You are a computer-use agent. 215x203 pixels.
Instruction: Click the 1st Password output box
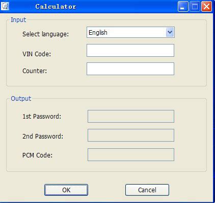click(131, 117)
